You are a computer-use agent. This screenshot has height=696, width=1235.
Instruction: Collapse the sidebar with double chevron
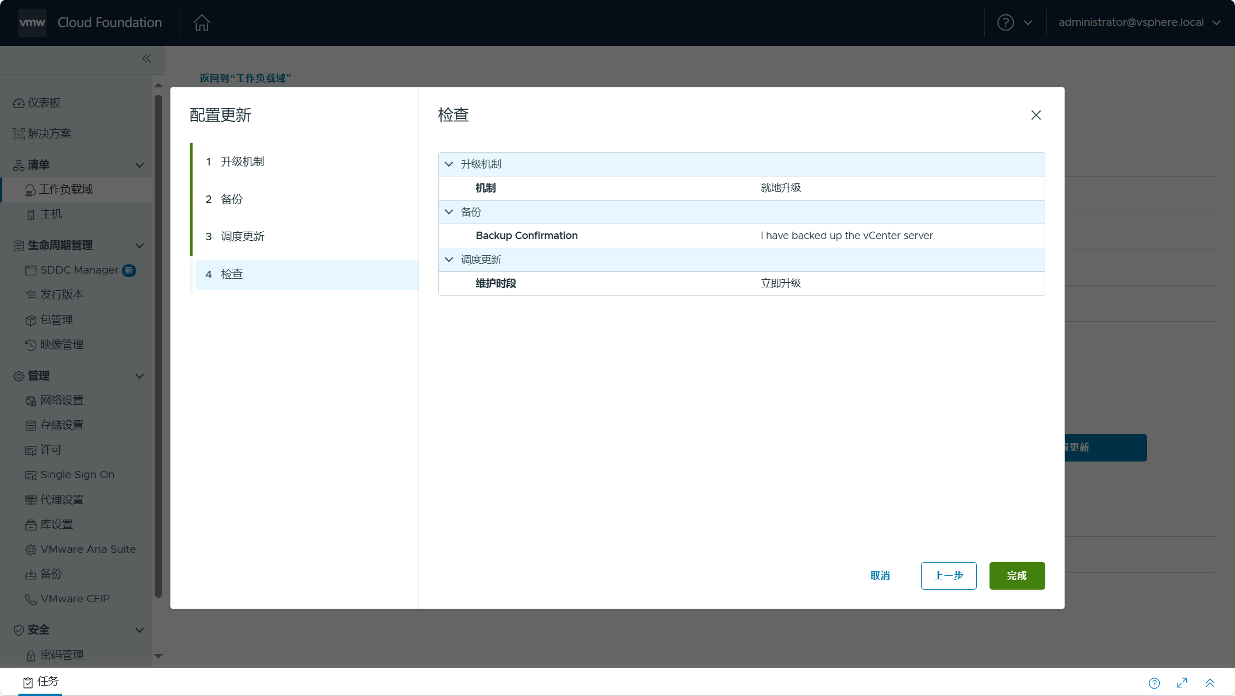[147, 59]
